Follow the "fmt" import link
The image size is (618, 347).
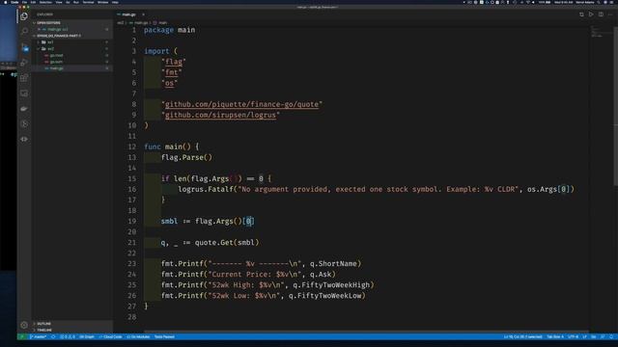pyautogui.click(x=172, y=72)
